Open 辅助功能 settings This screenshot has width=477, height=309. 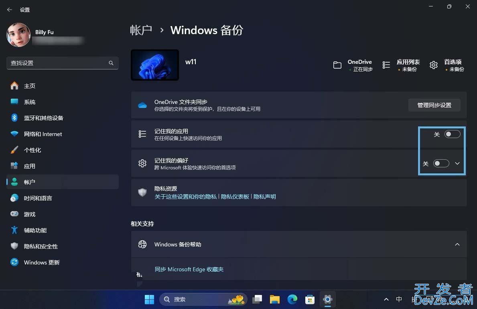pyautogui.click(x=62, y=230)
